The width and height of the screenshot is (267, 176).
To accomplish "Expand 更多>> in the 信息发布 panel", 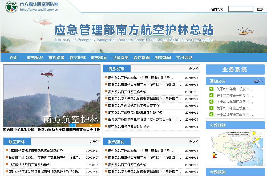I will pyautogui.click(x=193, y=68).
